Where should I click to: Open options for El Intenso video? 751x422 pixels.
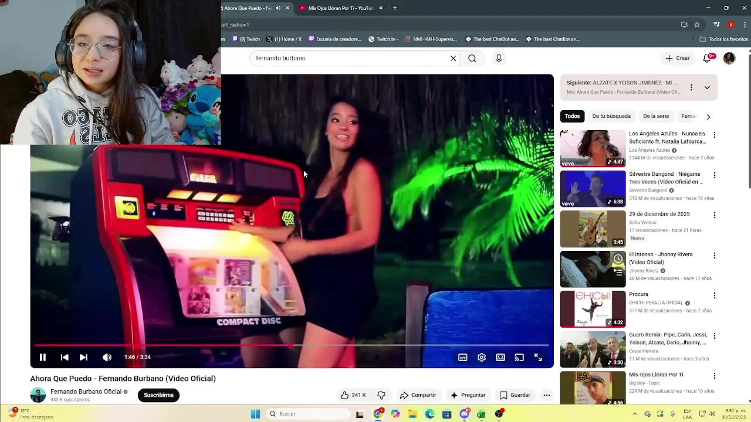pos(714,256)
